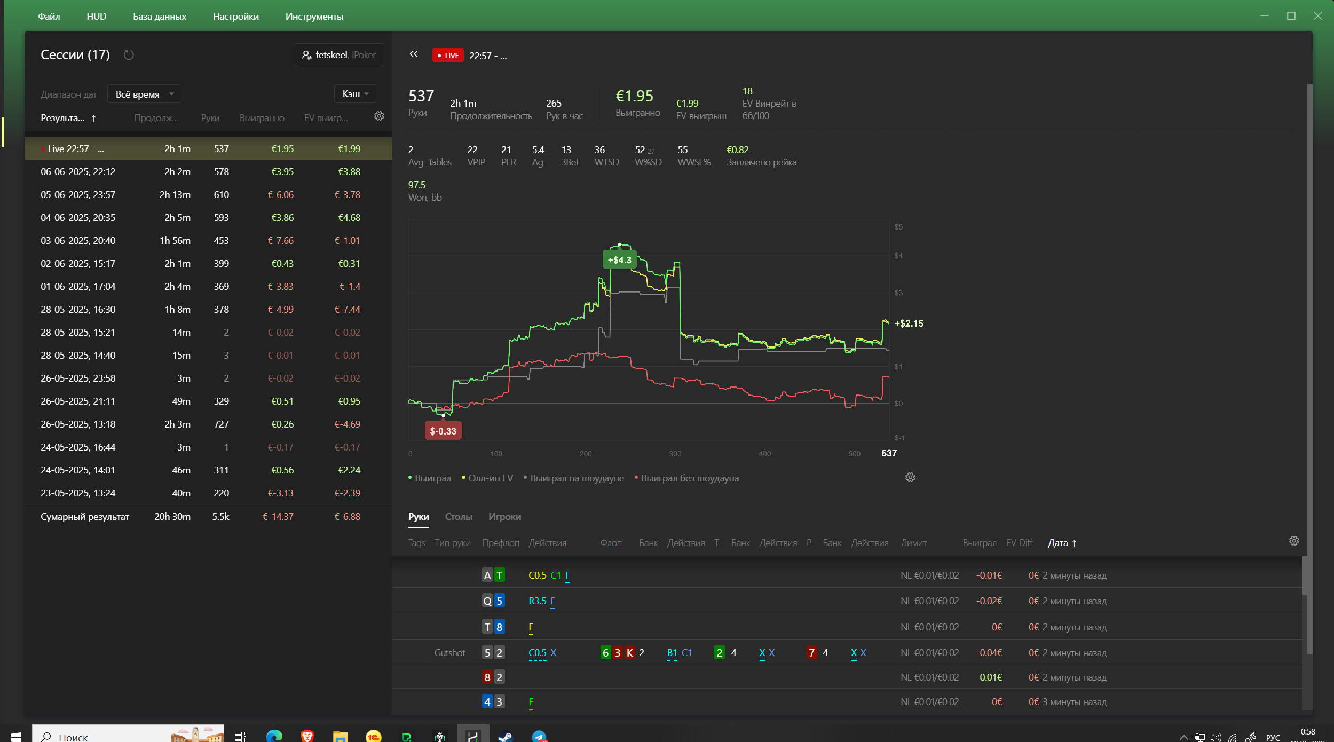Open Telegram from taskbar
Screen dimensions: 1334x742
click(539, 736)
